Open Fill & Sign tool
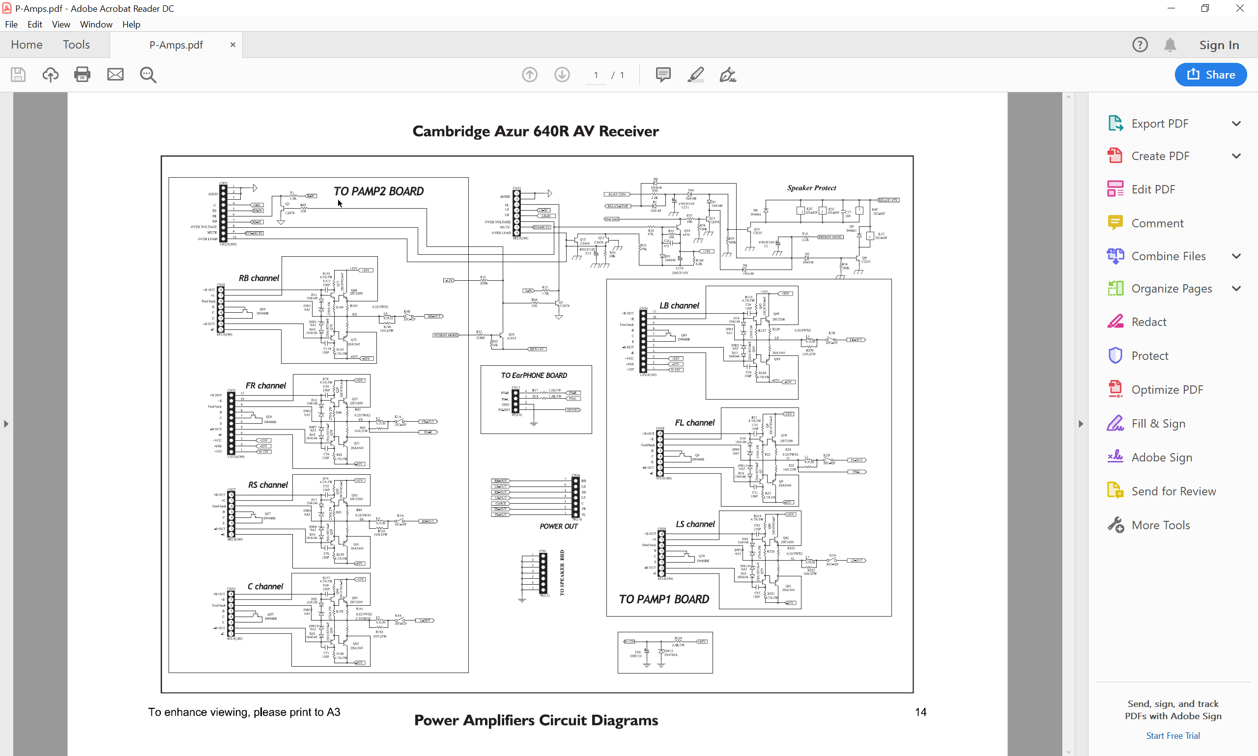 tap(1158, 423)
